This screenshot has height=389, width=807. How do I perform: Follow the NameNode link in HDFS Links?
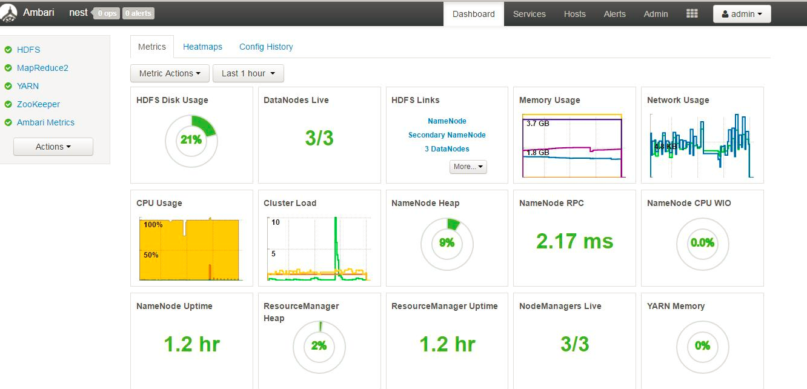(447, 121)
